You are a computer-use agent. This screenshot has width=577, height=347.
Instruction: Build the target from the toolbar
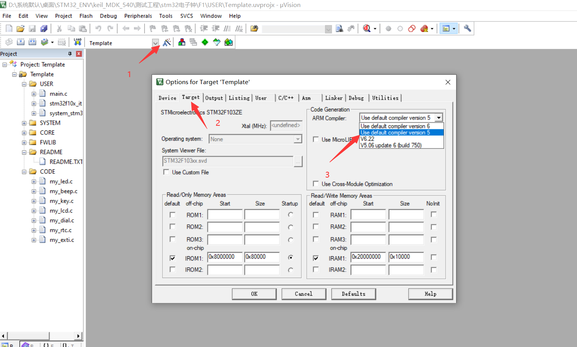pos(21,42)
